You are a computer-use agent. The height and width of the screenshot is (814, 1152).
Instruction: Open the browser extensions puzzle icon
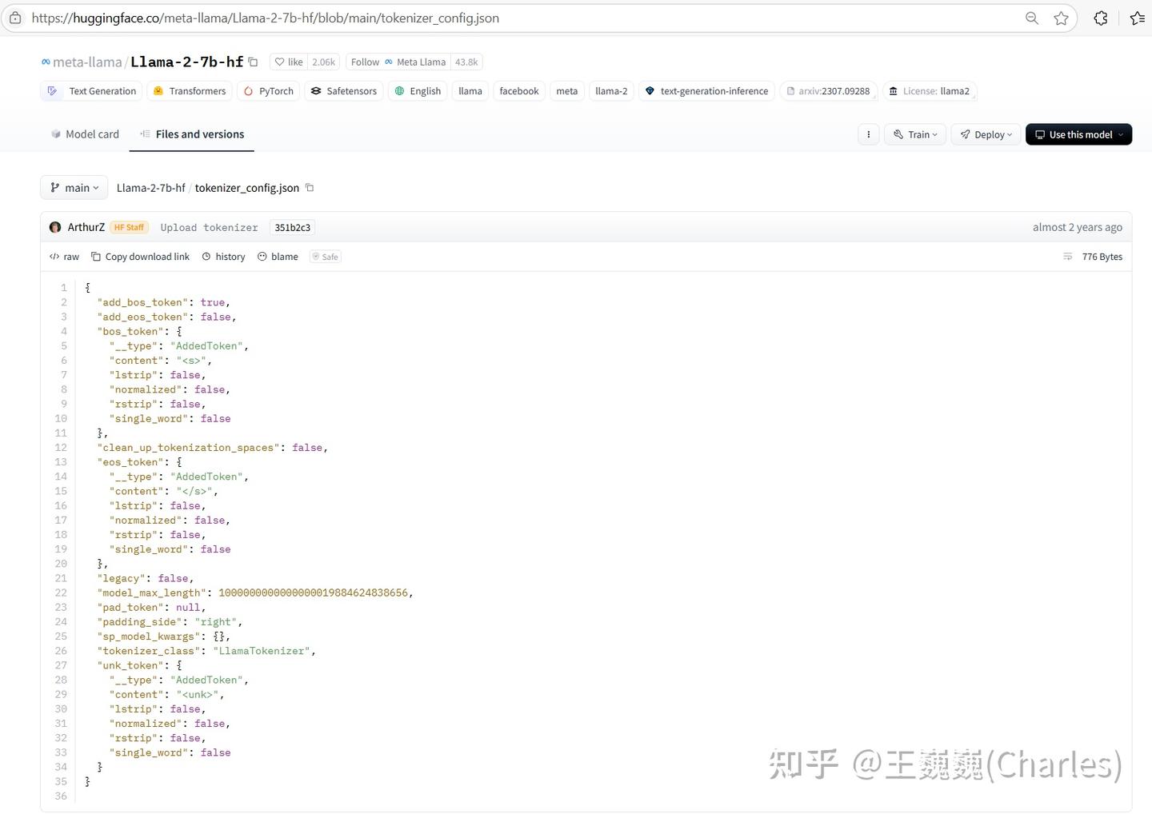tap(1101, 18)
